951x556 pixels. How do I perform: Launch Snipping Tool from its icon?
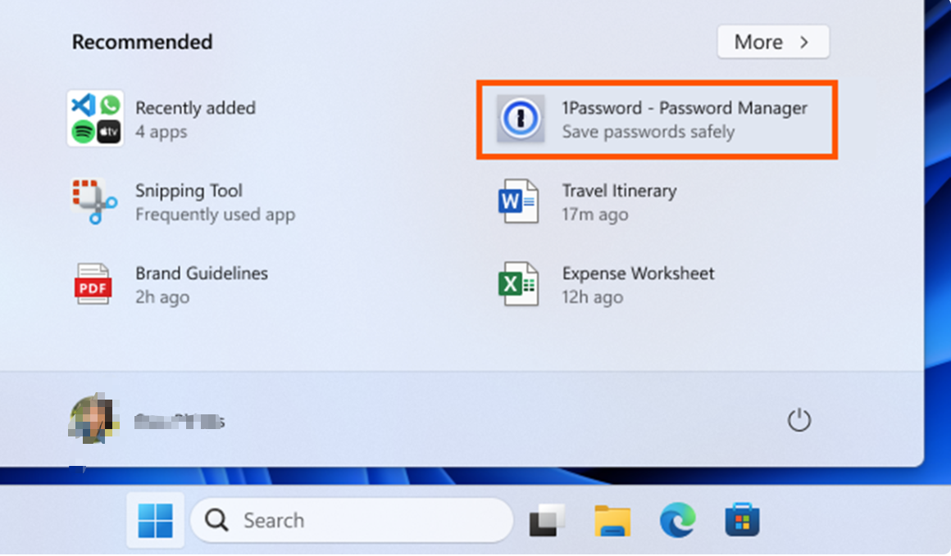click(94, 201)
